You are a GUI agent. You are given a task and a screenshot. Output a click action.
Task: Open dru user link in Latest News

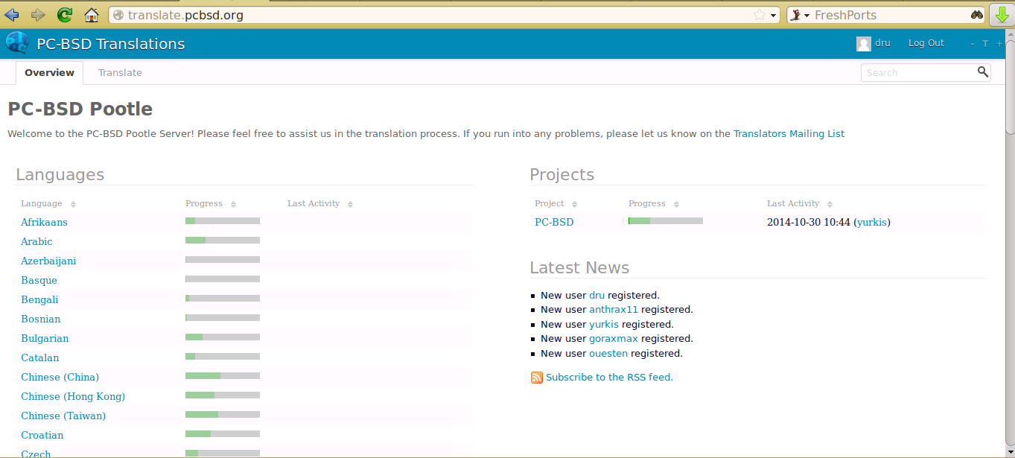click(x=596, y=295)
